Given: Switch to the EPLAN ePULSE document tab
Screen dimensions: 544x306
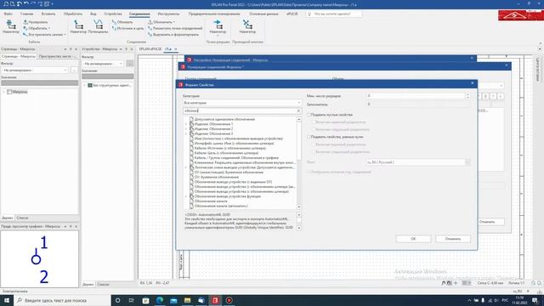Looking at the screenshot, I should pyautogui.click(x=150, y=49).
